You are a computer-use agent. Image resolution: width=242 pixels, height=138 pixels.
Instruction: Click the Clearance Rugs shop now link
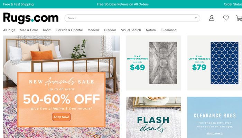click(x=215, y=134)
